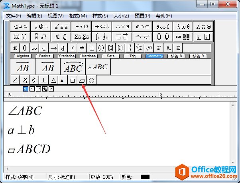Insert the pi symbol from small bar

(15, 48)
